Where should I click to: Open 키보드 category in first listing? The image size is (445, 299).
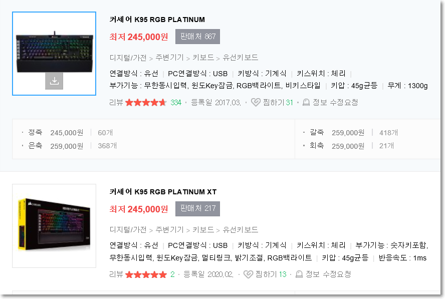click(x=203, y=58)
